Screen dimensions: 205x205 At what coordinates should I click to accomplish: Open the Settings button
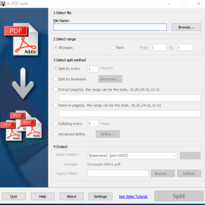click(100, 196)
